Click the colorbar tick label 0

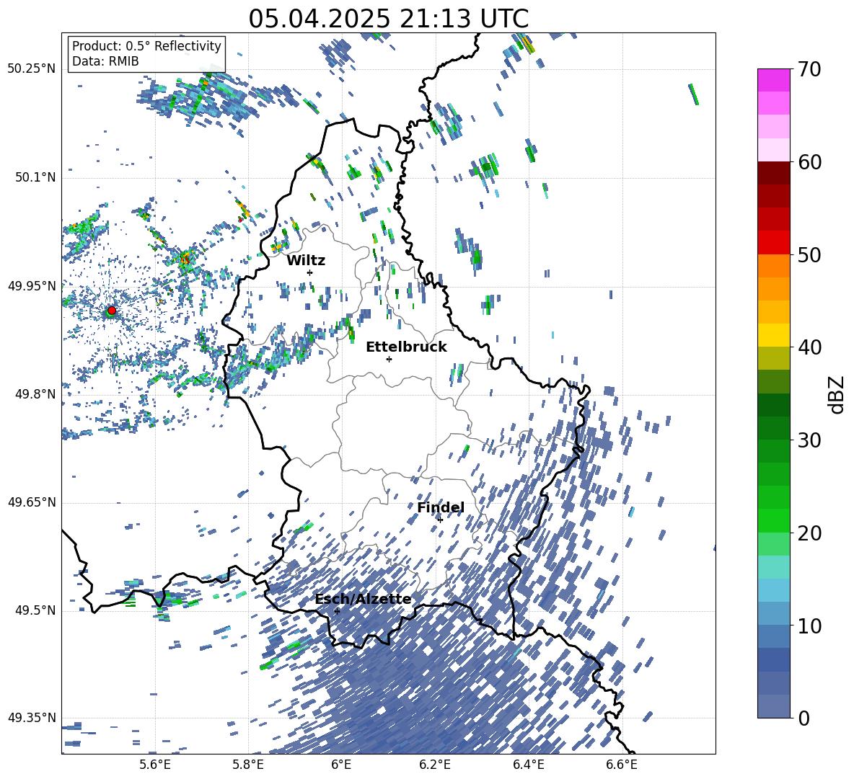(x=804, y=718)
